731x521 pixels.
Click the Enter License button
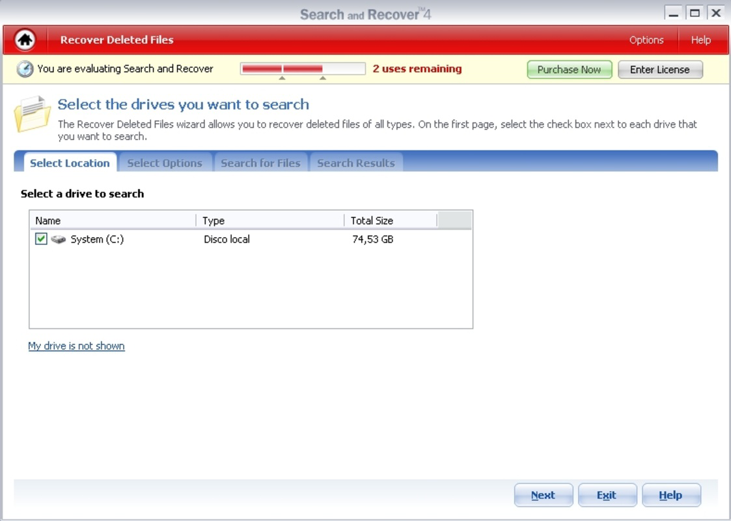[x=660, y=70]
